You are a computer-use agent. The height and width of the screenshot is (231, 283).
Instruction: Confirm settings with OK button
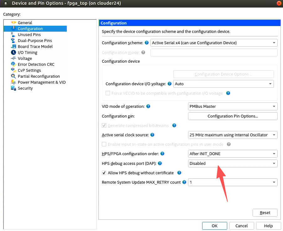[214, 226]
